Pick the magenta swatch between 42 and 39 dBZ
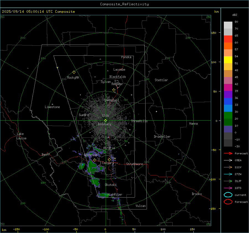This screenshot has width=249, height=233. pos(228,88)
